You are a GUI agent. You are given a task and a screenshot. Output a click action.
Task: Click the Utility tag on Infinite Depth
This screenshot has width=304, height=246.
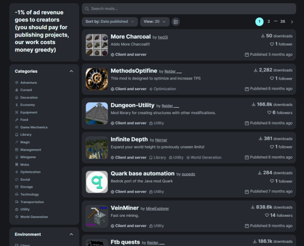176,157
